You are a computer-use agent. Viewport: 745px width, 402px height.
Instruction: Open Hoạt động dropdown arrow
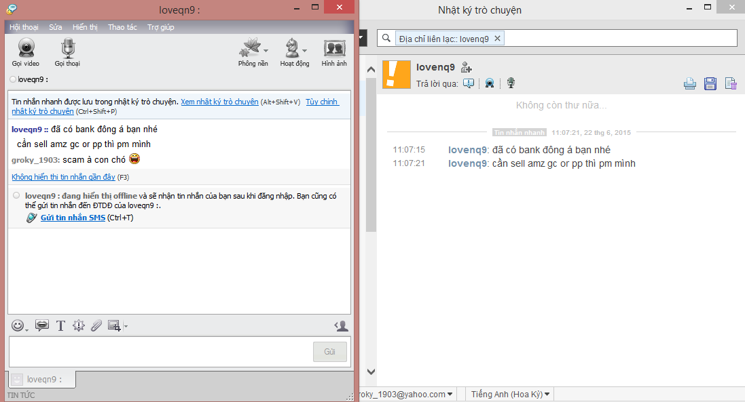304,50
